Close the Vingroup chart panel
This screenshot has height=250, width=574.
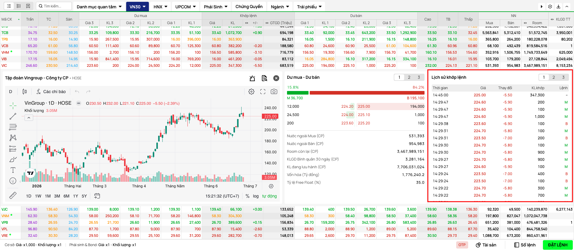[x=276, y=78]
